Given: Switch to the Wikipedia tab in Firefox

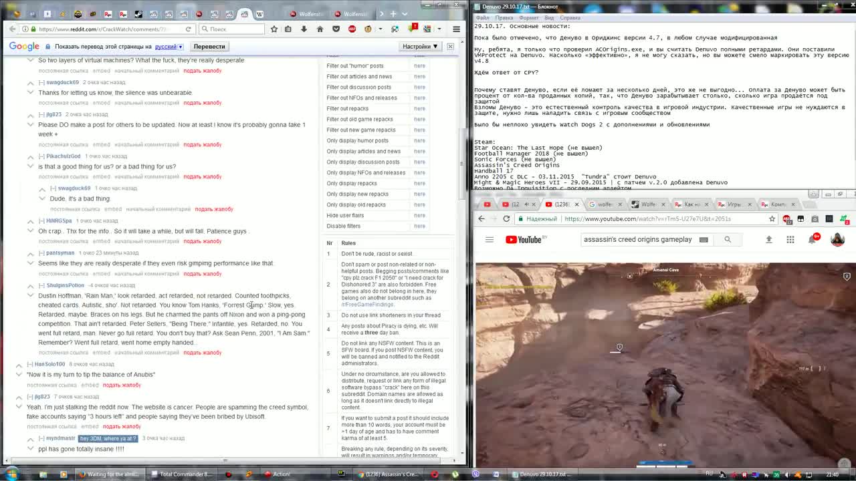Looking at the screenshot, I should (x=259, y=13).
